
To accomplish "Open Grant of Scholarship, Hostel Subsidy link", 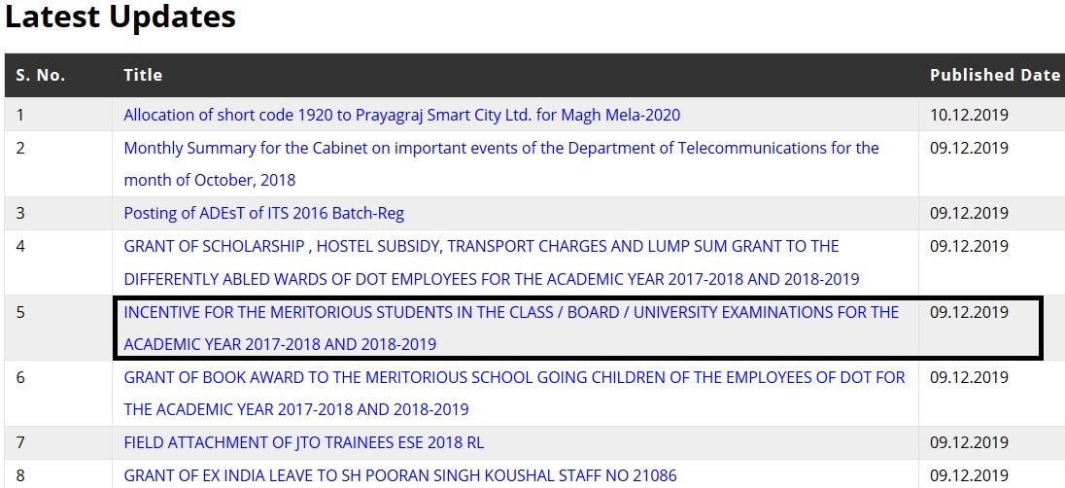I will [481, 246].
